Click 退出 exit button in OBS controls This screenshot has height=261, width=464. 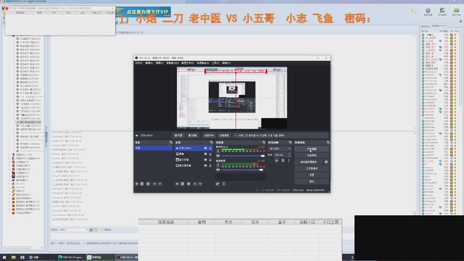tap(311, 182)
